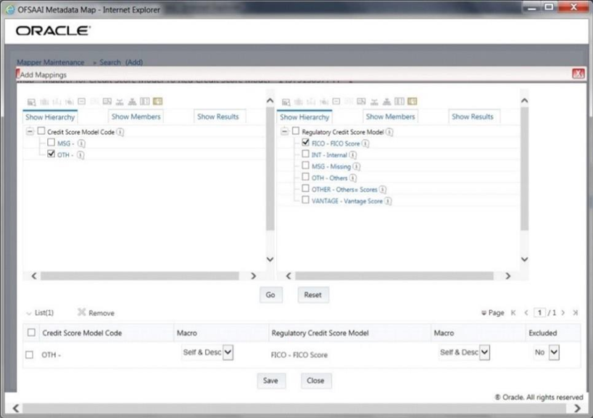Open info icon beside OTHER - Others= Scores

pyautogui.click(x=382, y=189)
